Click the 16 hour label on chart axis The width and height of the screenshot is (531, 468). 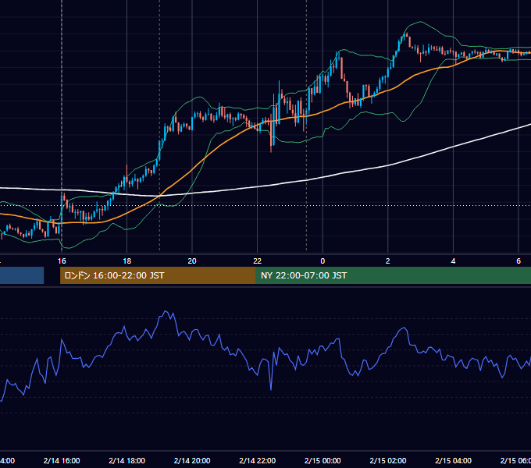pyautogui.click(x=62, y=261)
